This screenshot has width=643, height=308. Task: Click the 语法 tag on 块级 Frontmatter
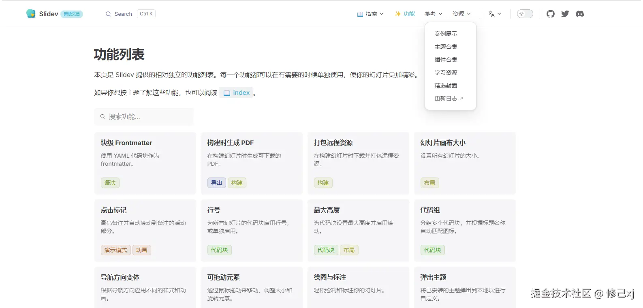pos(110,183)
